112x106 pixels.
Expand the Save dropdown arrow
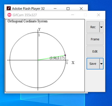(101, 64)
